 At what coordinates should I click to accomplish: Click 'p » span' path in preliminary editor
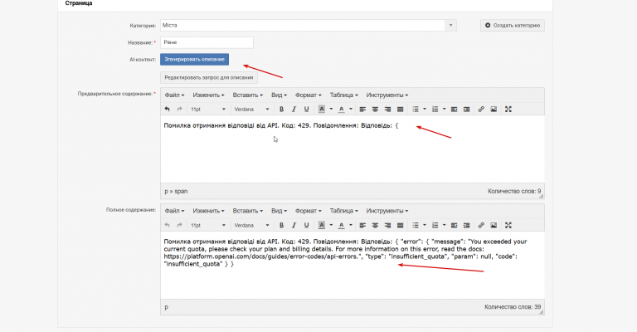tap(176, 192)
